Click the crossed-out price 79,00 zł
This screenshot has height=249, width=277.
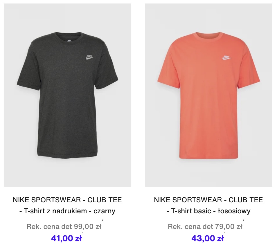coord(229,226)
